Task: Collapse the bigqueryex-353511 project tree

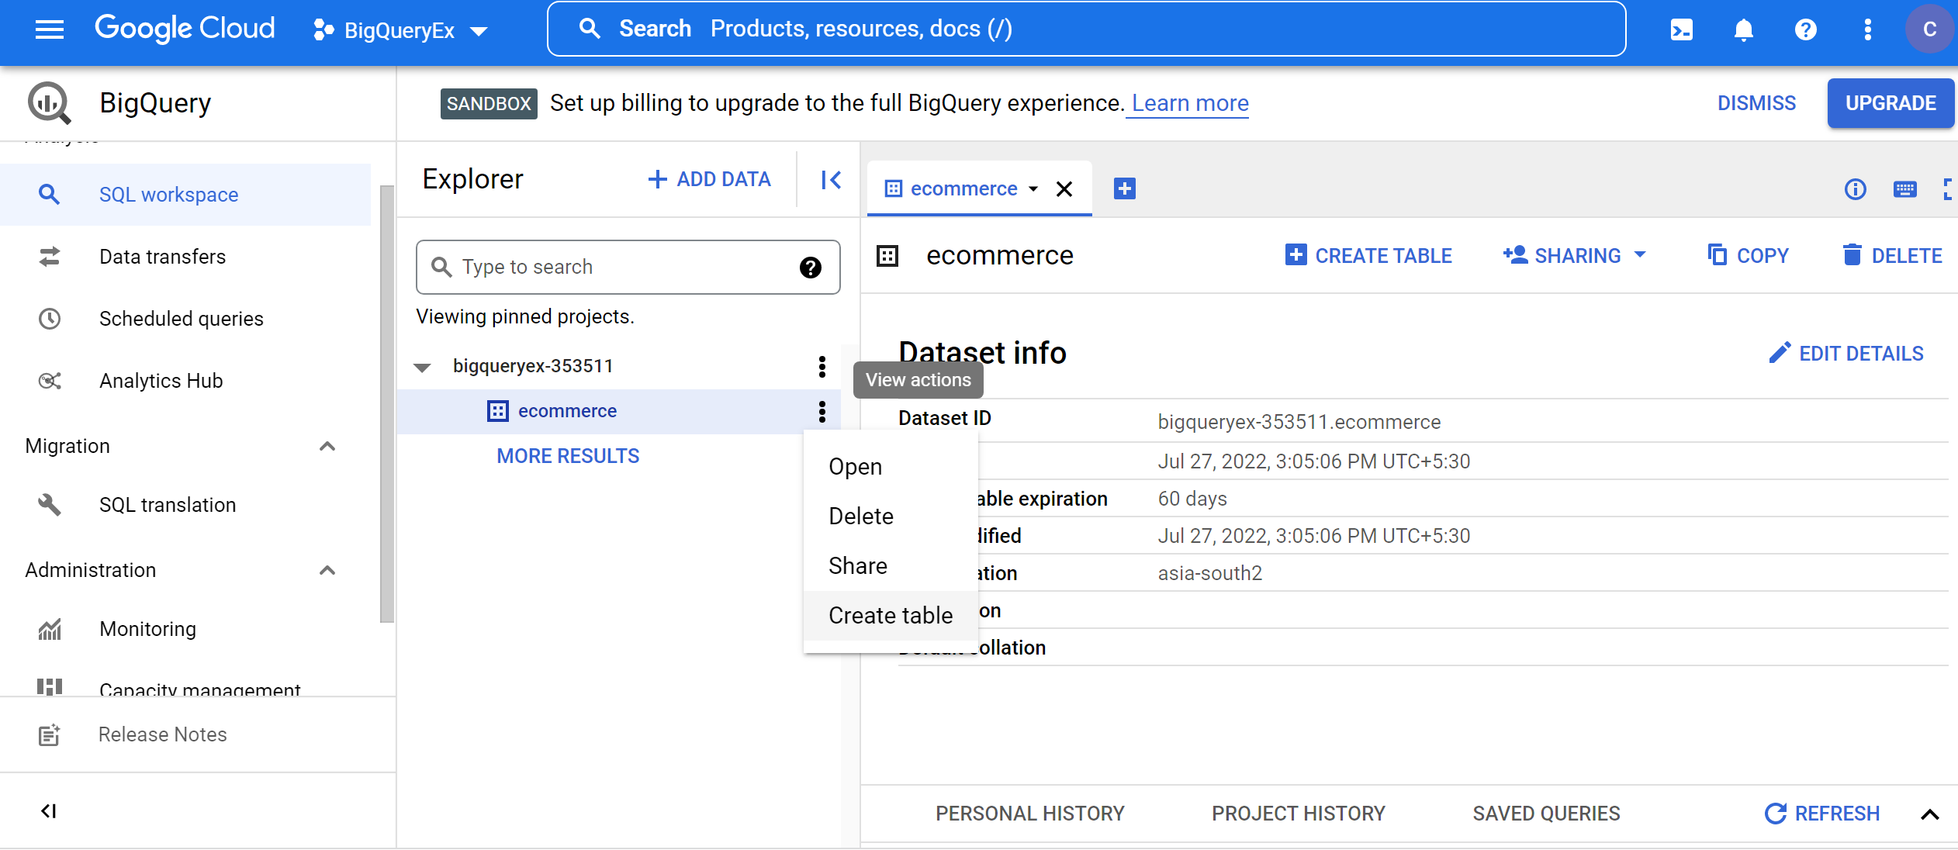Action: click(x=422, y=367)
